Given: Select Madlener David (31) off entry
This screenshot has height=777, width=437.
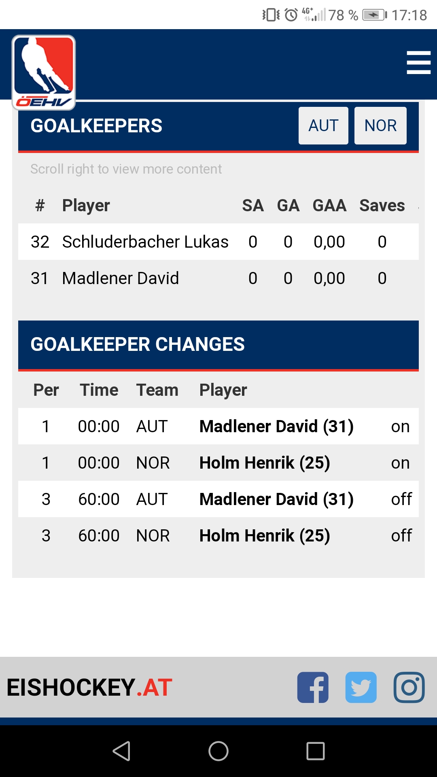Looking at the screenshot, I should pos(276,499).
